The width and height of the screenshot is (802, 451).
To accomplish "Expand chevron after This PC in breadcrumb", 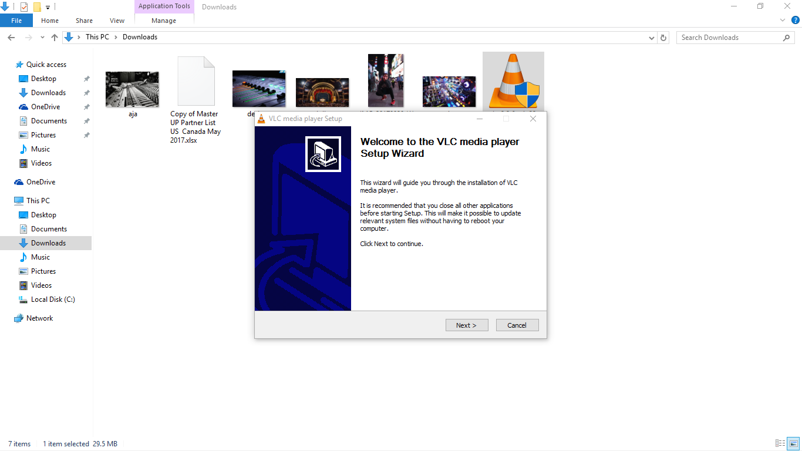I will click(x=116, y=37).
